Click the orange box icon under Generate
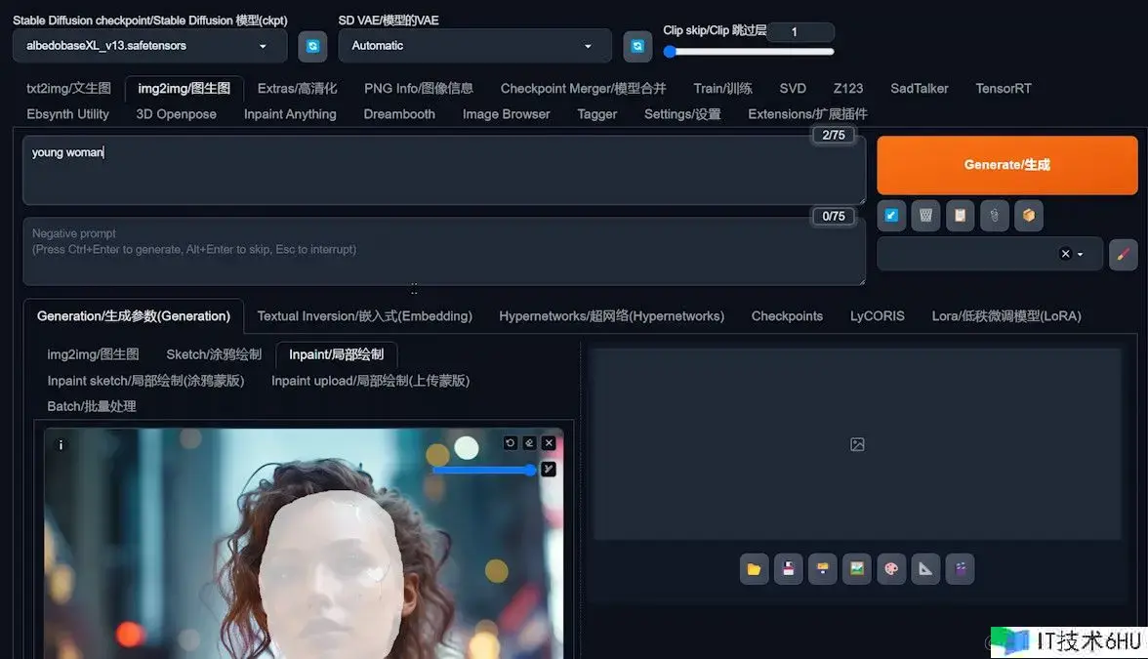Viewport: 1148px width, 659px height. (x=1029, y=215)
